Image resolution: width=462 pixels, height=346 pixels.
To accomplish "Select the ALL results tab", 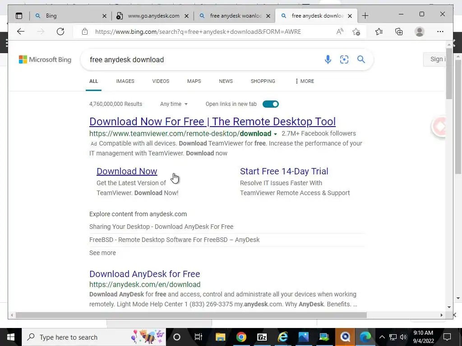I will point(93,81).
